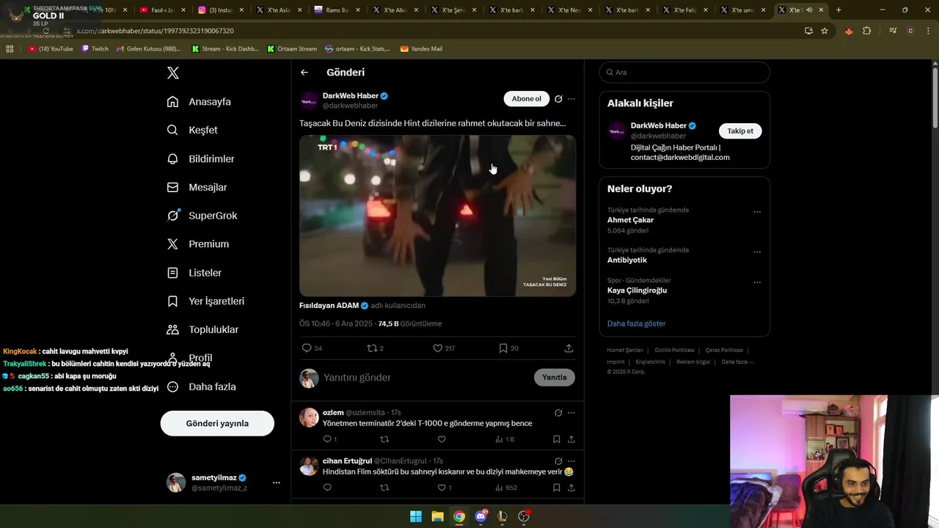
Task: Share ozlem's comment
Action: tap(571, 439)
